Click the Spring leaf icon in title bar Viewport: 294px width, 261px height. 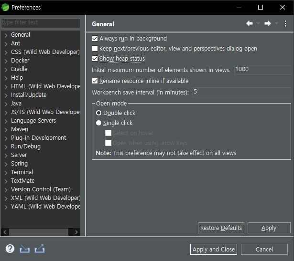pyautogui.click(x=5, y=7)
